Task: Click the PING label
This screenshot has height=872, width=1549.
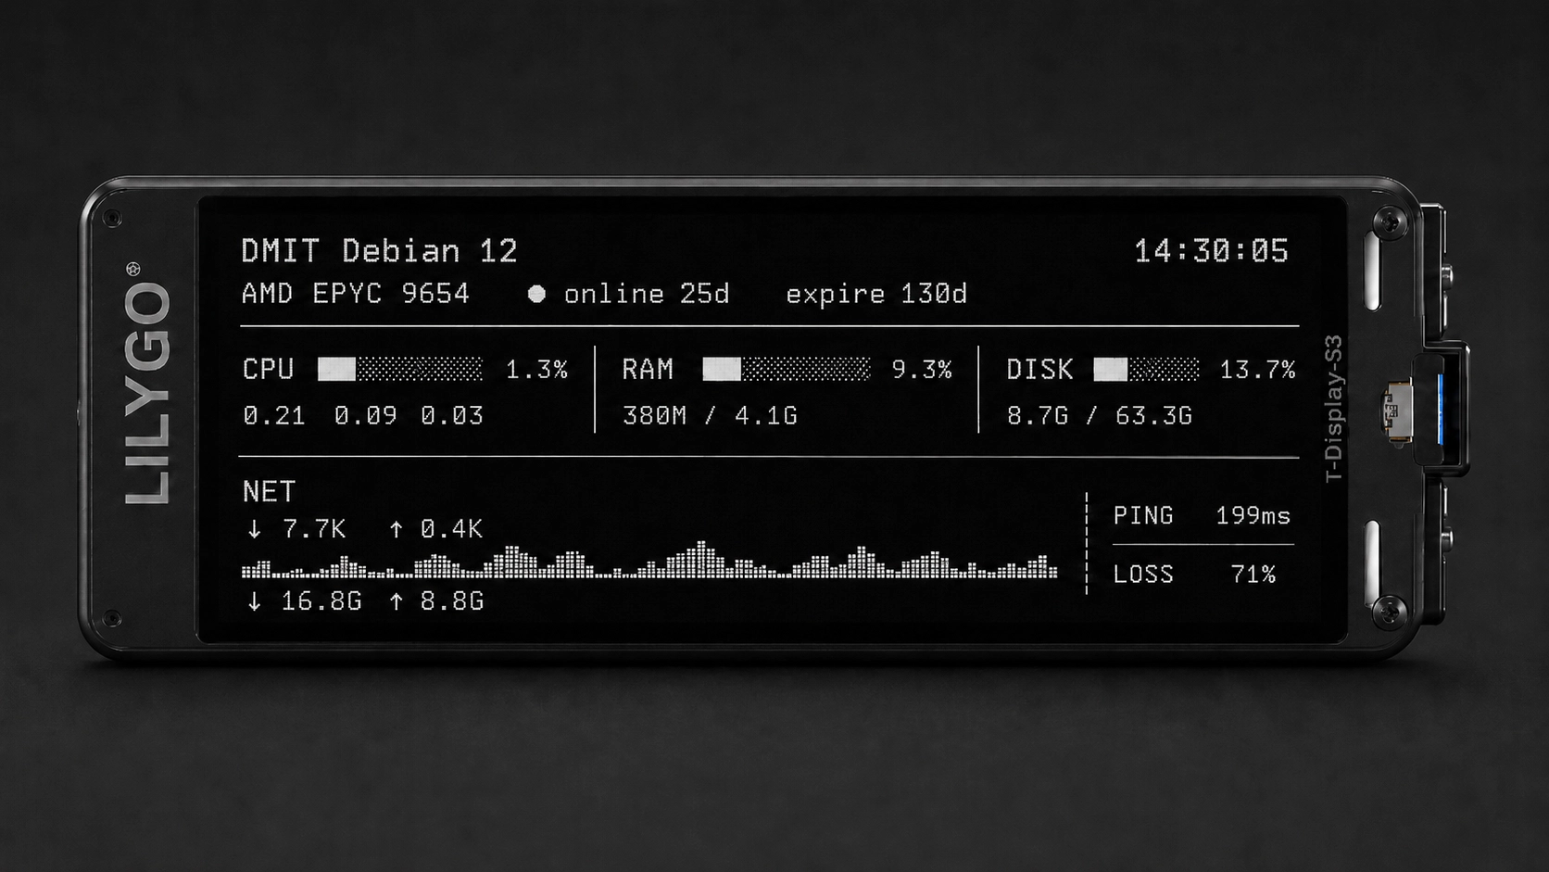Action: point(1143,515)
